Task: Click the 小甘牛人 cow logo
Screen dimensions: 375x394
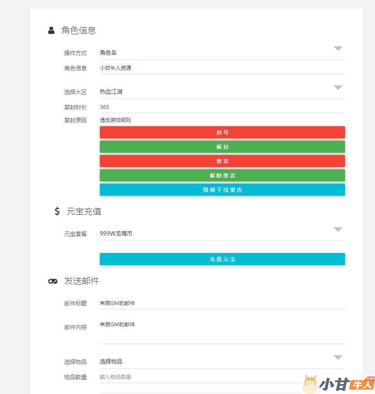Action: point(310,384)
